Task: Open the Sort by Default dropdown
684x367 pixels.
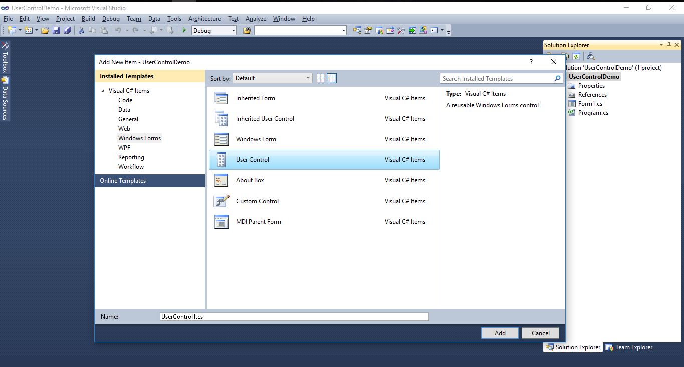Action: (272, 78)
